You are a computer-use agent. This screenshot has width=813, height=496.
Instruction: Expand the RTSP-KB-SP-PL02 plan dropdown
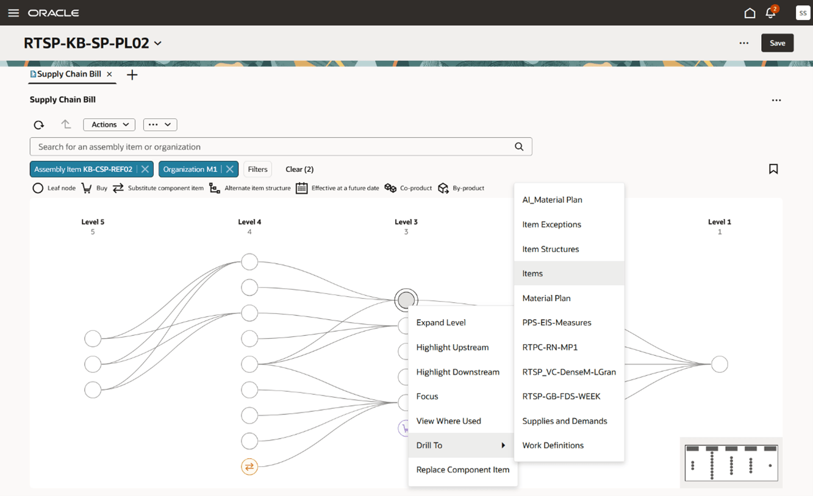(158, 43)
